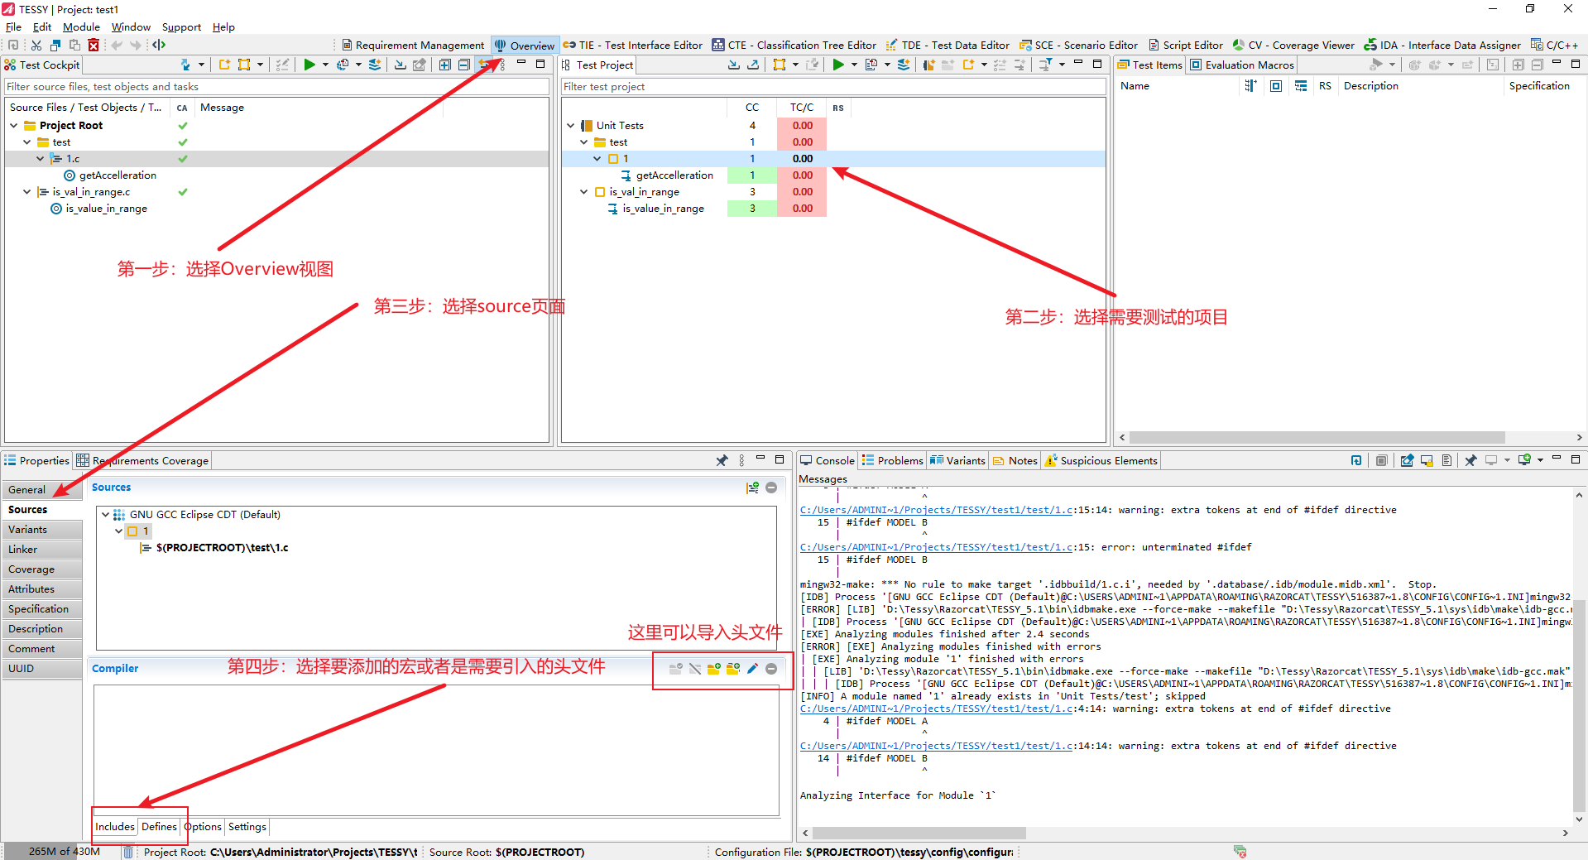Click Pin Console icon in Console toolbar
The height and width of the screenshot is (860, 1588).
tap(1470, 460)
